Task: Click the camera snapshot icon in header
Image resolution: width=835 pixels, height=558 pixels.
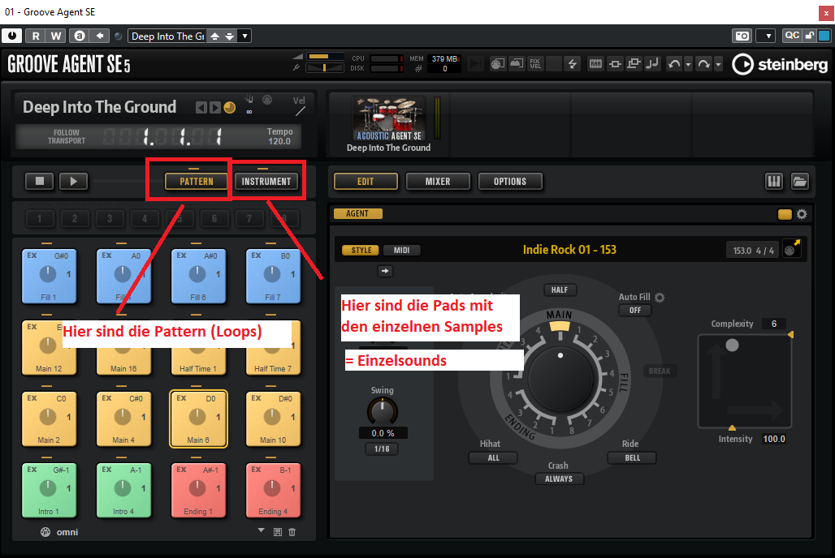Action: pyautogui.click(x=742, y=36)
